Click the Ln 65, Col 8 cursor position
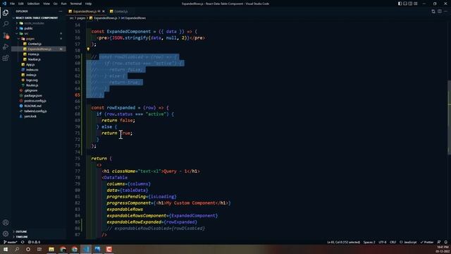This screenshot has height=254, width=451. [344, 242]
